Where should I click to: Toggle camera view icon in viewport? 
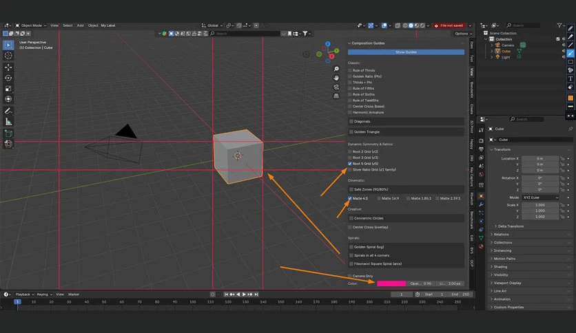click(x=336, y=87)
